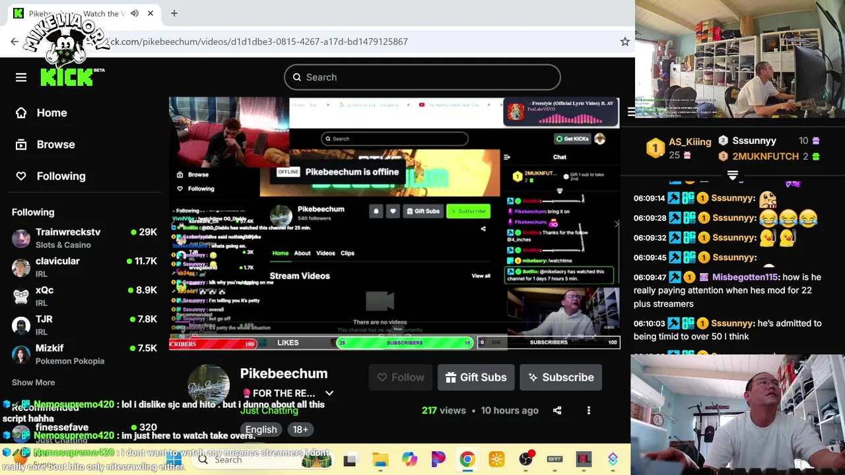Open Ssunnyy's username on the 06:10:03 message
This screenshot has width=845, height=475.
pos(732,323)
